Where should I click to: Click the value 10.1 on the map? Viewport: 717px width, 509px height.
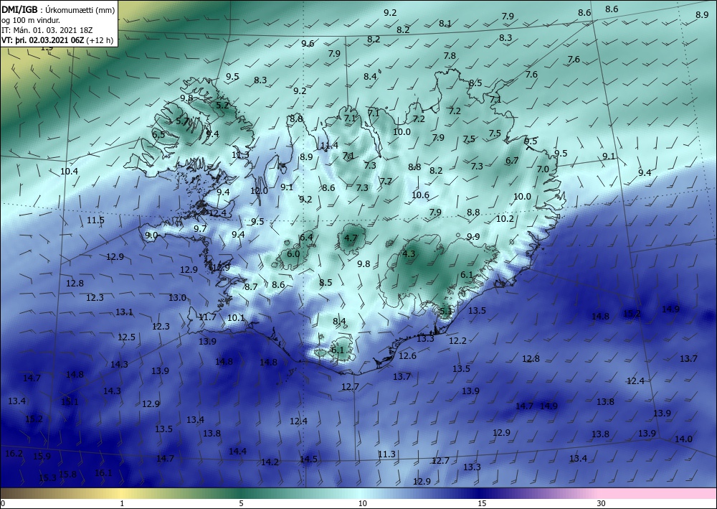point(236,317)
